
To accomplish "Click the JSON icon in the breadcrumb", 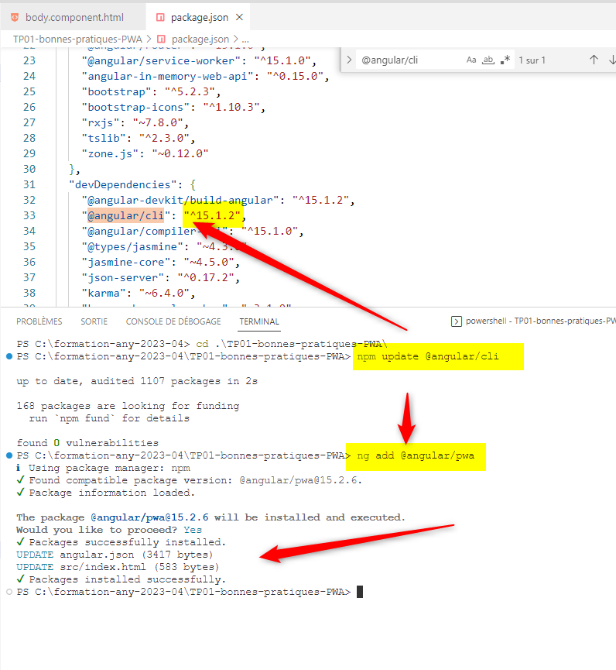I will coord(161,40).
